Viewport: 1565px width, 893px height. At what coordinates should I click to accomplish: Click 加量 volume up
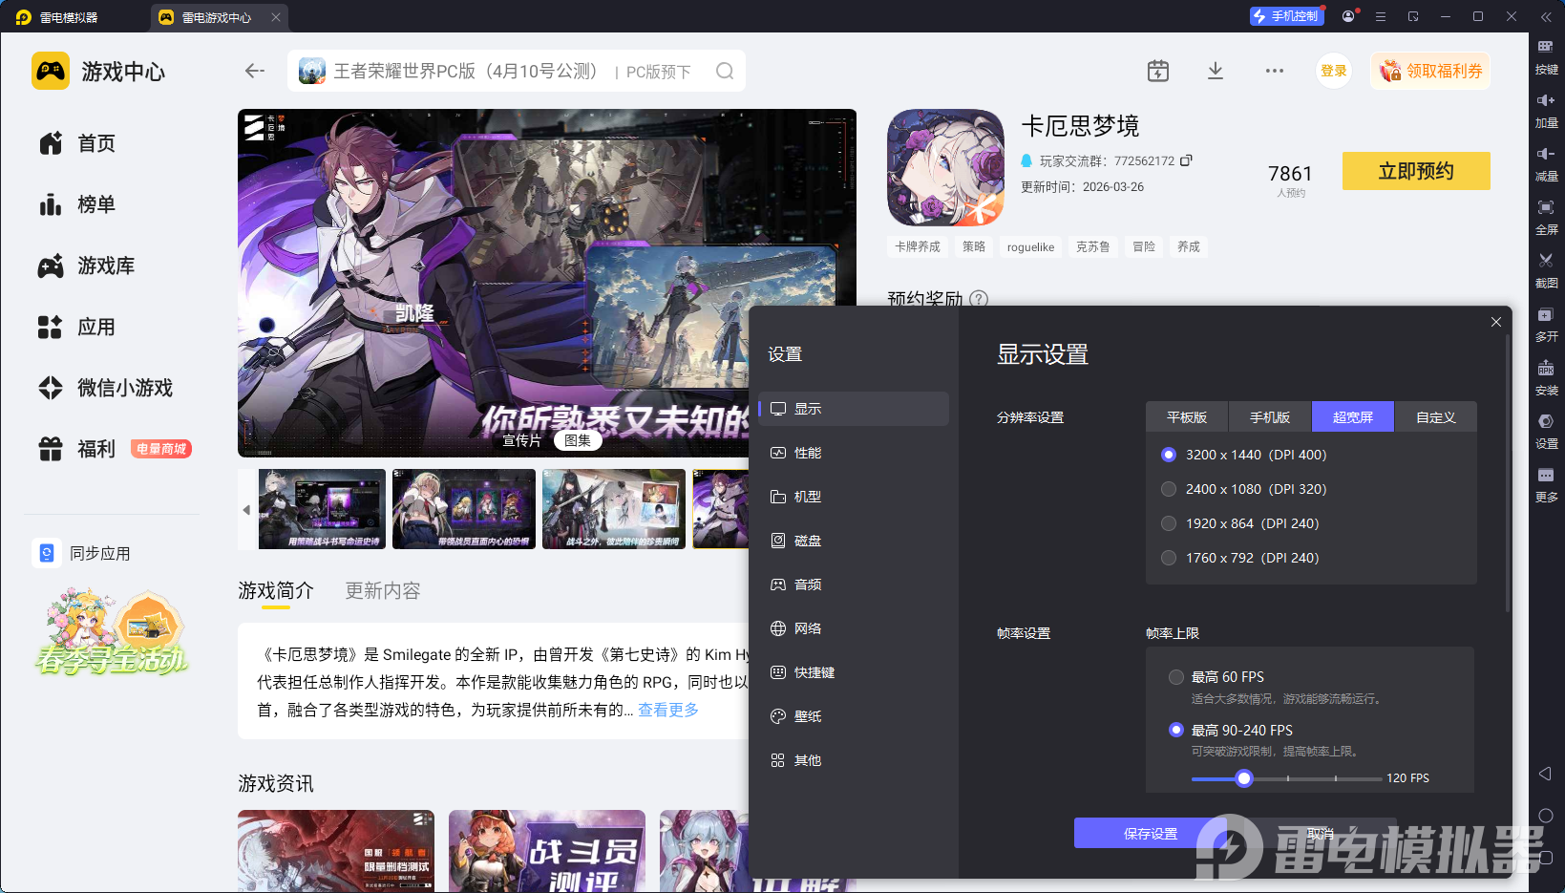pyautogui.click(x=1546, y=111)
